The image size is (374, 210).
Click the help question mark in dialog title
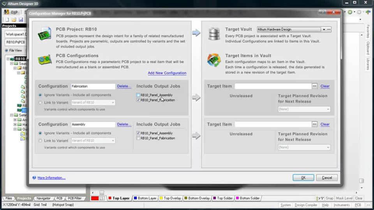click(x=323, y=12)
